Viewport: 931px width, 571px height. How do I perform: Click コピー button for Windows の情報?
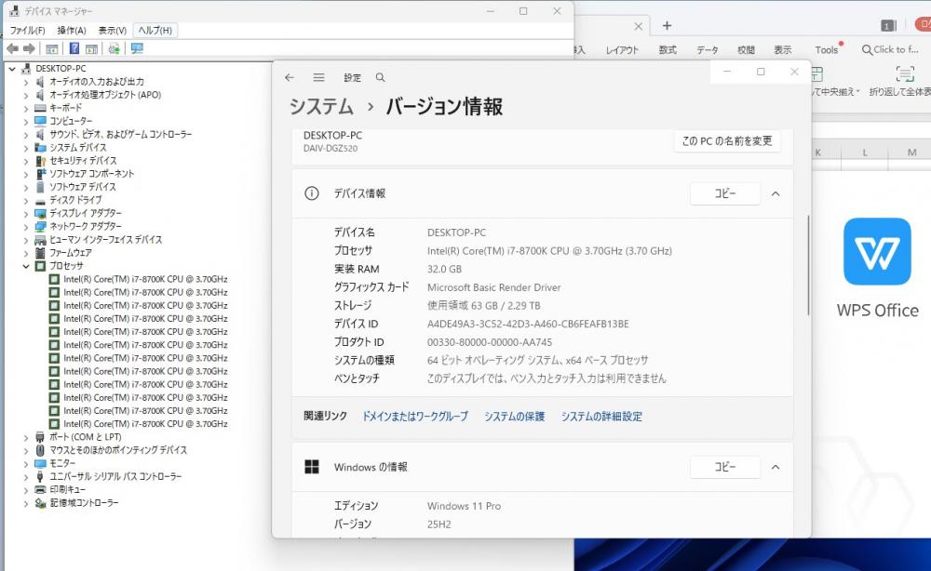tap(725, 467)
